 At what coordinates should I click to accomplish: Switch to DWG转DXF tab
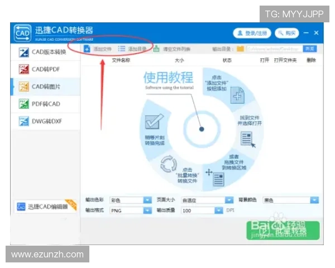(x=46, y=121)
